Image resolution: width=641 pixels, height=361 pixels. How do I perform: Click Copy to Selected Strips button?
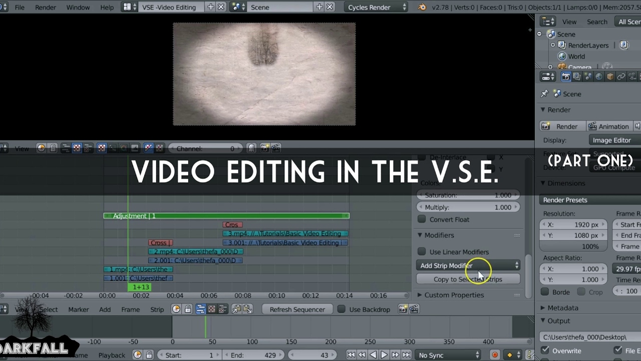pyautogui.click(x=468, y=279)
